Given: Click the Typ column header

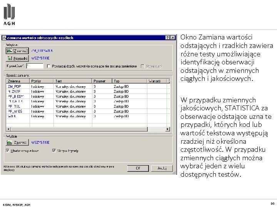Looking at the screenshot, I should tap(130, 81).
